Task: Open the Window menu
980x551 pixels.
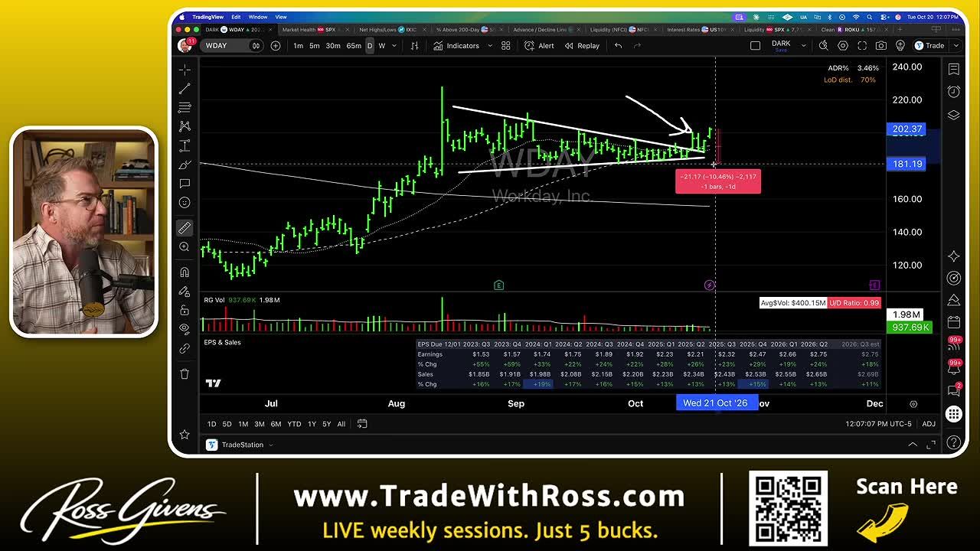Action: (258, 17)
